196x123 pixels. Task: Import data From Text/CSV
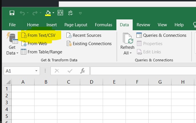point(39,35)
